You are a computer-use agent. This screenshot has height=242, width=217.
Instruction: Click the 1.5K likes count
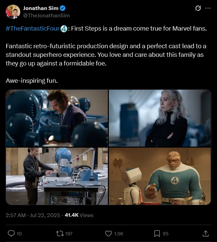[x=118, y=234]
